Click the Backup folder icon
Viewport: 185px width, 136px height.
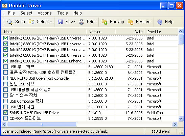click(105, 22)
